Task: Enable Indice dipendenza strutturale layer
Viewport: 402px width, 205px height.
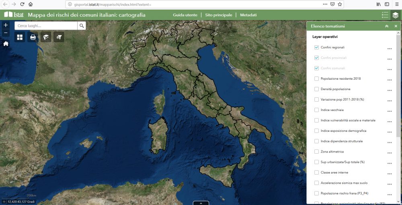Action: click(316, 141)
